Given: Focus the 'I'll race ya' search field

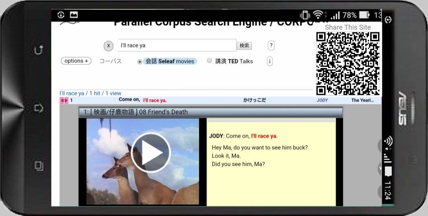Looking at the screenshot, I should (x=177, y=45).
